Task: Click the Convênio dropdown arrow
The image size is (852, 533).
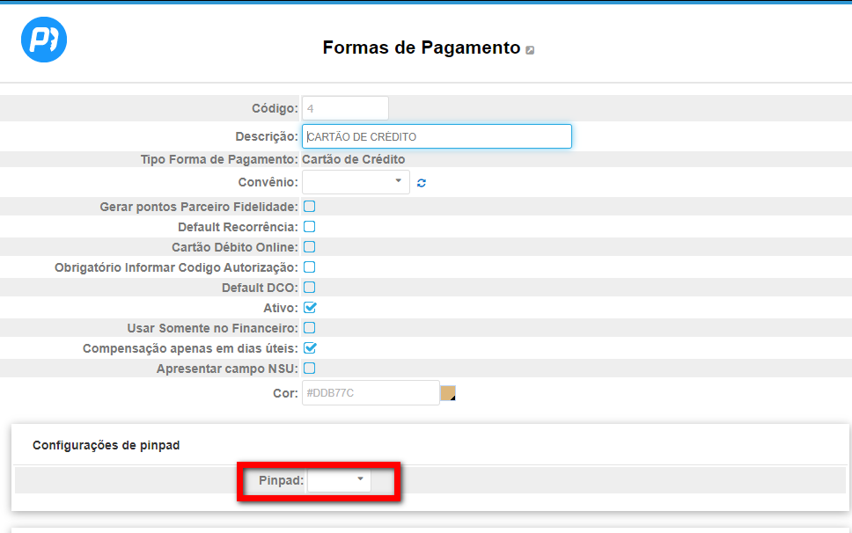Action: pyautogui.click(x=399, y=180)
